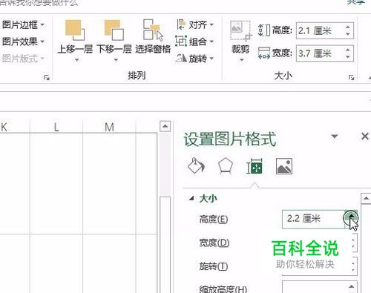This screenshot has width=371, height=293.
Task: Click the 宽度(D) width label
Action: 214,243
